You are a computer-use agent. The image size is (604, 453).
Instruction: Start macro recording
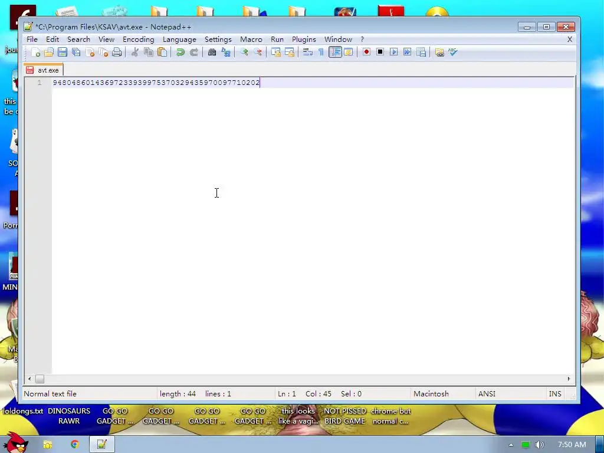(x=366, y=52)
